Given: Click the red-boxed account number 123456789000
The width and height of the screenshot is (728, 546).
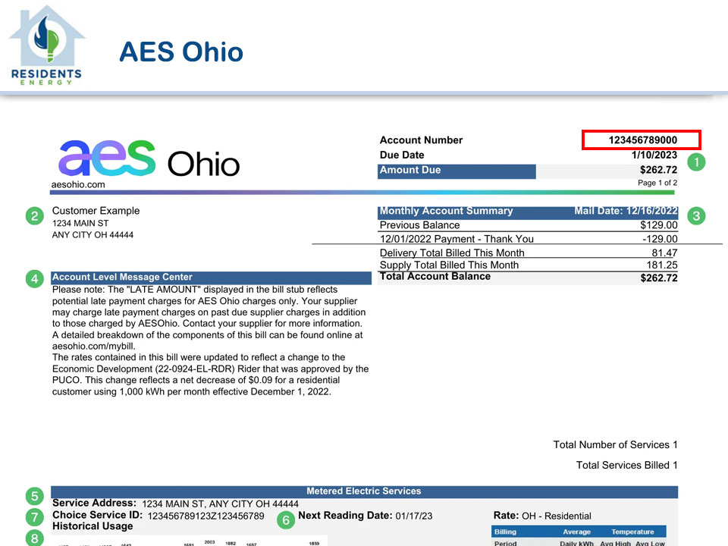Looking at the screenshot, I should pyautogui.click(x=641, y=140).
